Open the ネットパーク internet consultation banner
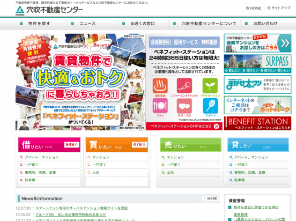The height and width of the screenshot is (221, 296). coord(257,105)
